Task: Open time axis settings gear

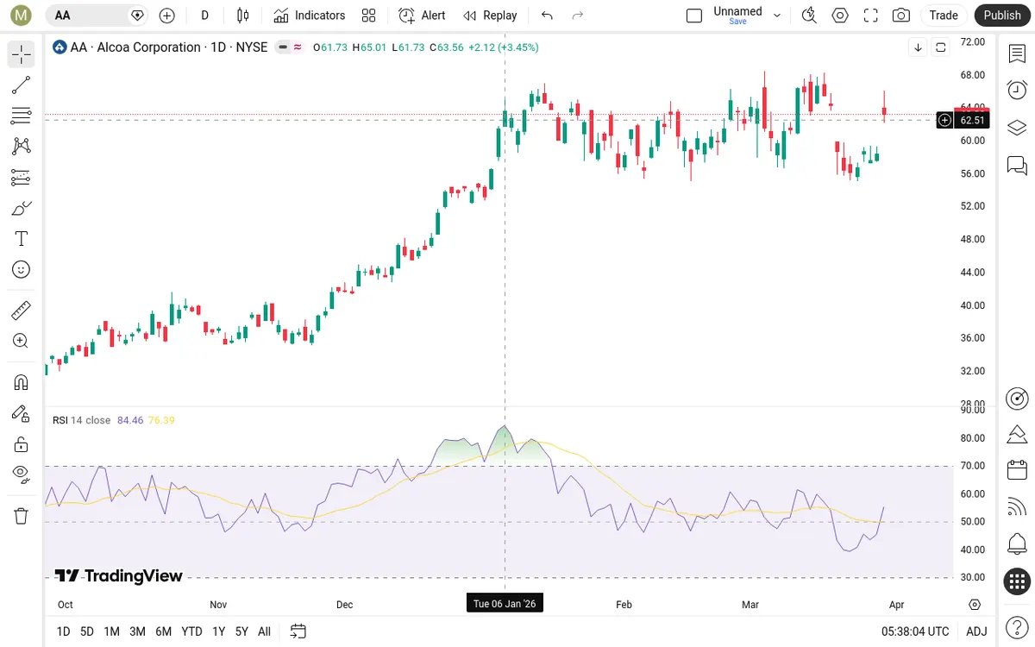Action: [x=975, y=605]
